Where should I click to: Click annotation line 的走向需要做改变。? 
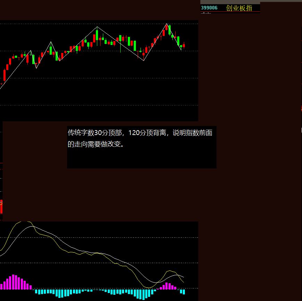tap(96, 144)
